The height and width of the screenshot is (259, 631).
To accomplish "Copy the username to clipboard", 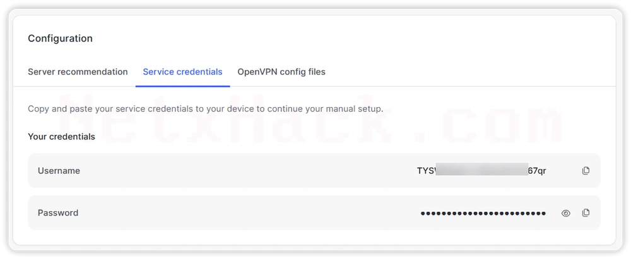I will point(586,171).
